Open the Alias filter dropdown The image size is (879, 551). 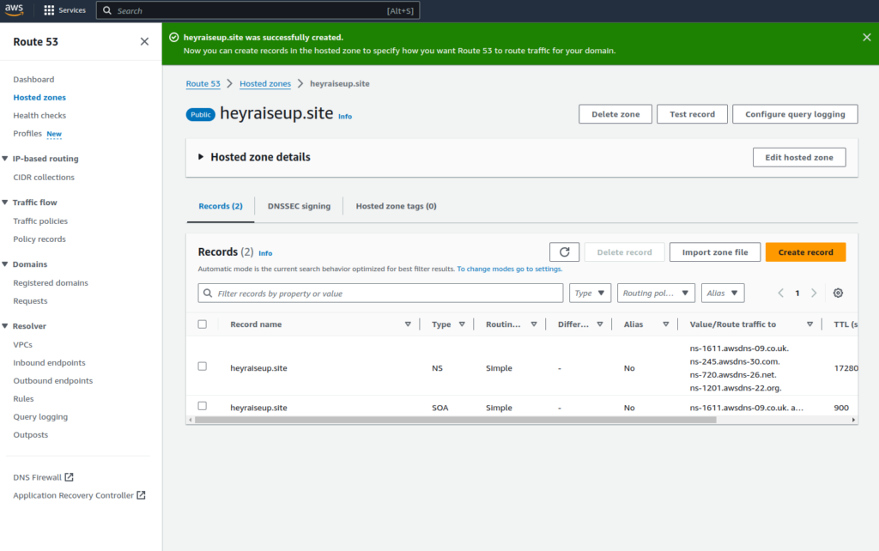tap(723, 294)
